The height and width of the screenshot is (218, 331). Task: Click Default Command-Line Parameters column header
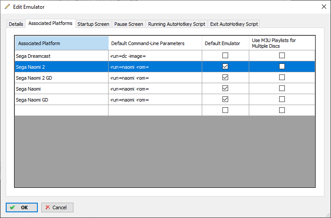(155, 43)
